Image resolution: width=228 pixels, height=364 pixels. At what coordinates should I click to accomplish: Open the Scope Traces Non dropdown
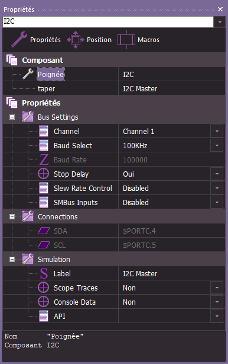(x=217, y=288)
